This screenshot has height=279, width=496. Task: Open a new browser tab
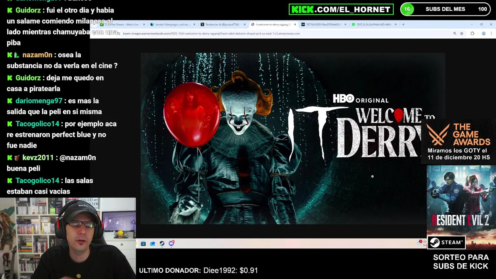click(x=403, y=24)
